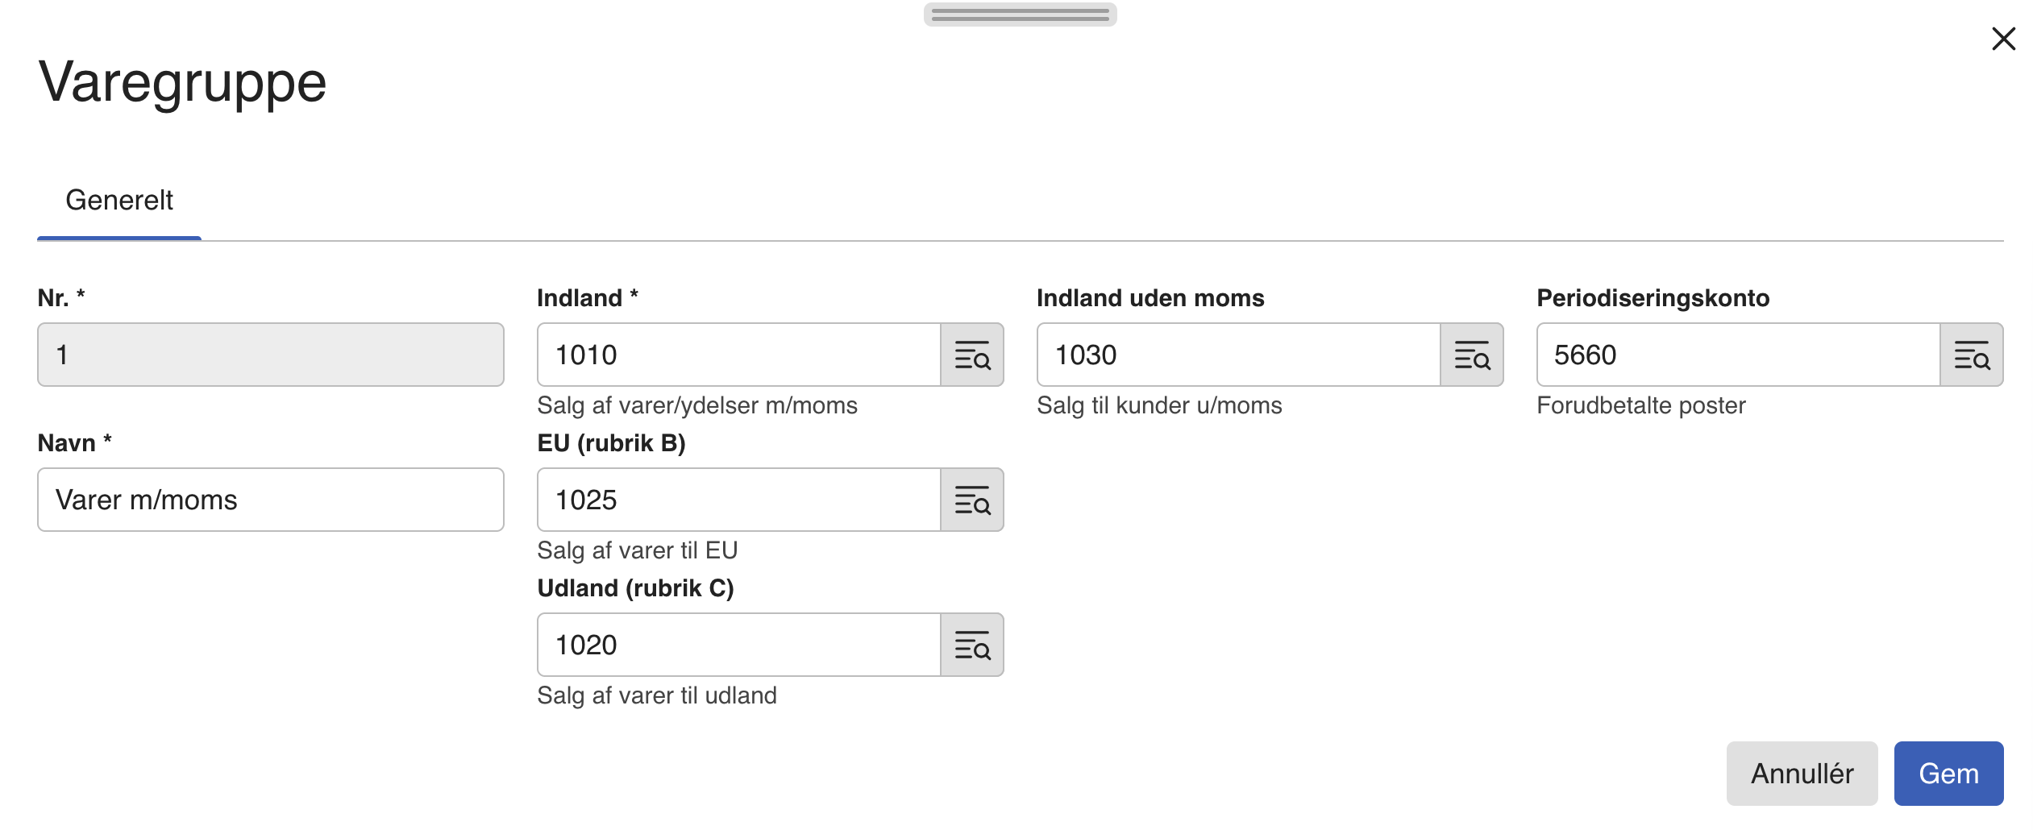Open account search for Periodiseringskonto
2033x830 pixels.
coord(1972,355)
